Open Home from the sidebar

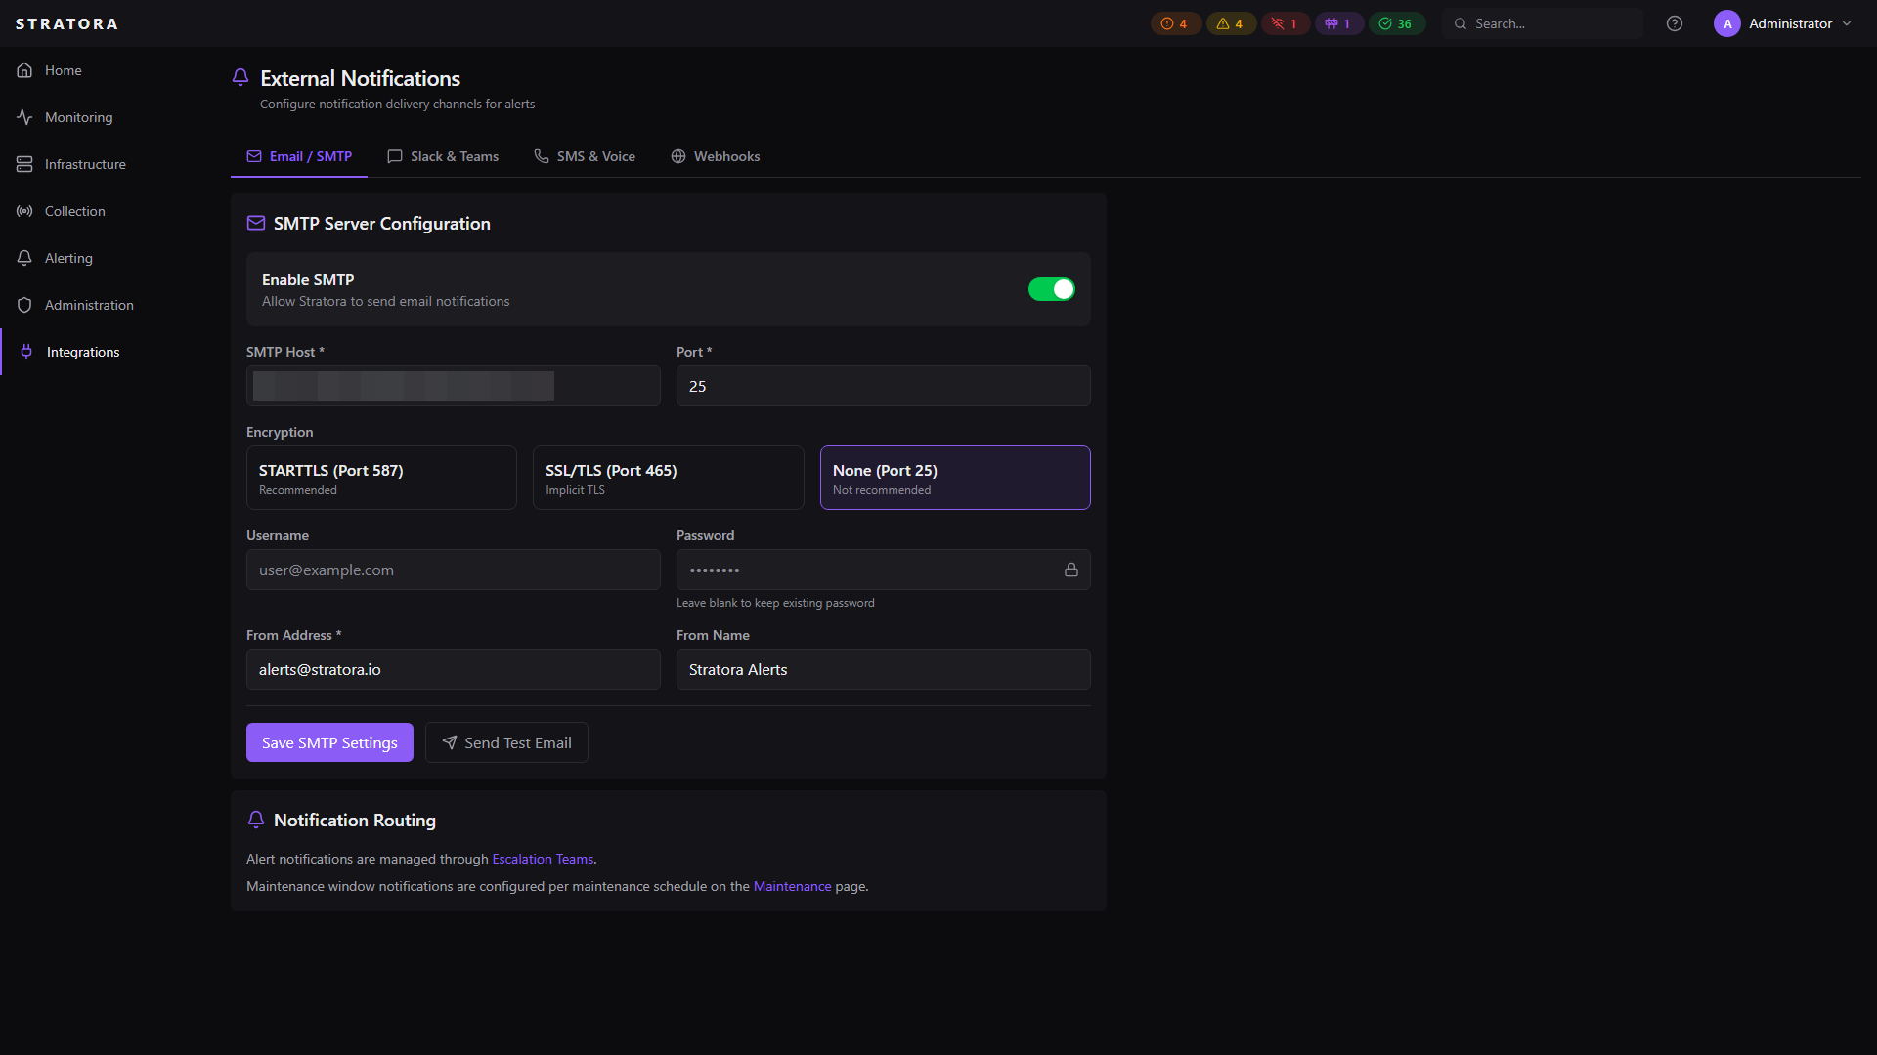point(63,70)
